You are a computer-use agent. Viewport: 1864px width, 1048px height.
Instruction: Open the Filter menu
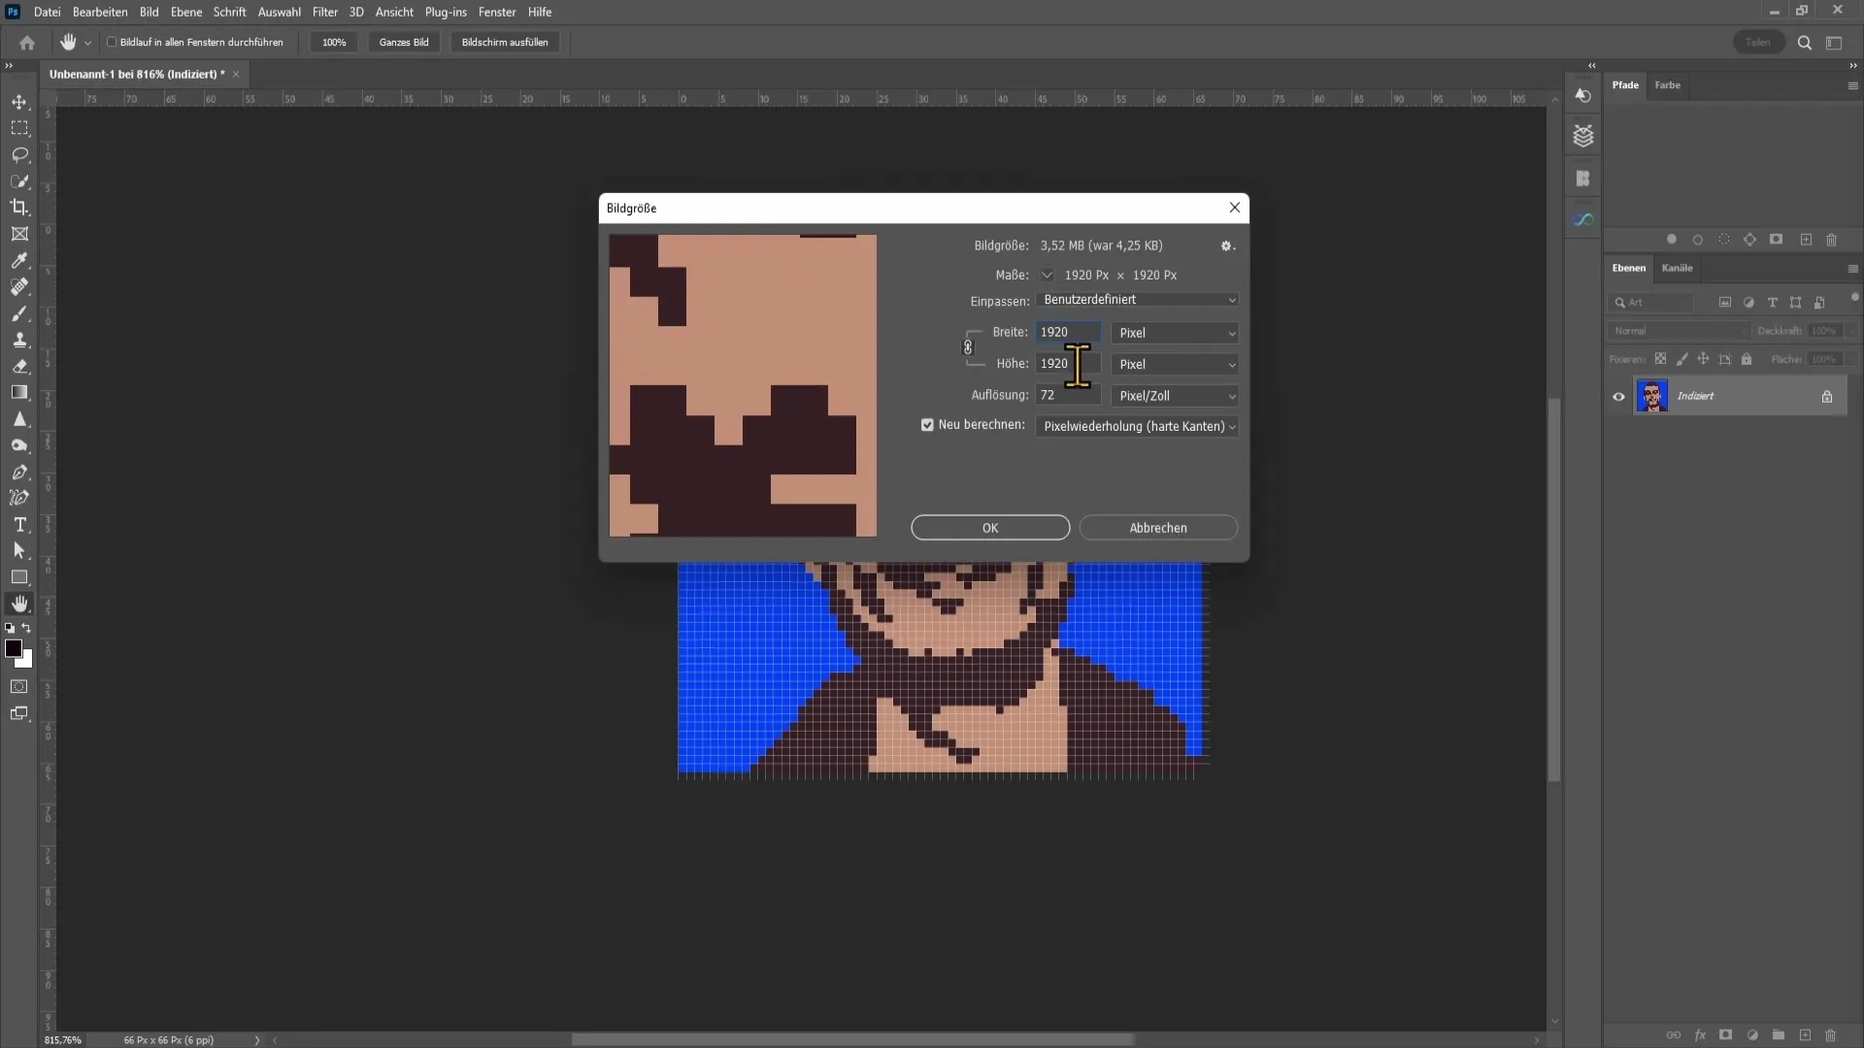(x=324, y=12)
